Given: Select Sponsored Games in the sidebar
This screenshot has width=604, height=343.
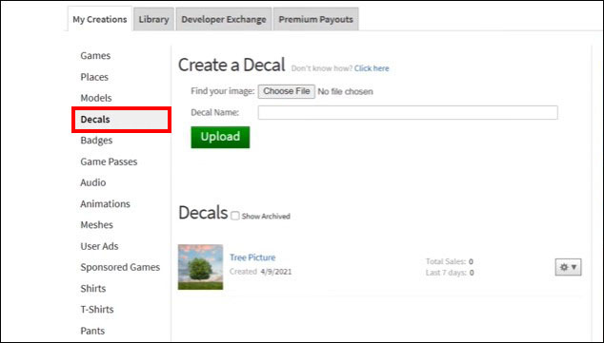Looking at the screenshot, I should pyautogui.click(x=120, y=267).
